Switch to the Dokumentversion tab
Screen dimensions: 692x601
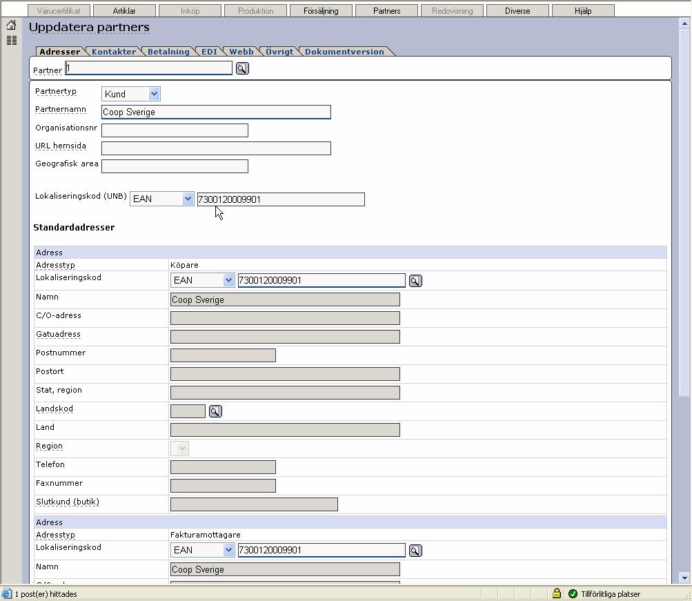click(x=345, y=52)
